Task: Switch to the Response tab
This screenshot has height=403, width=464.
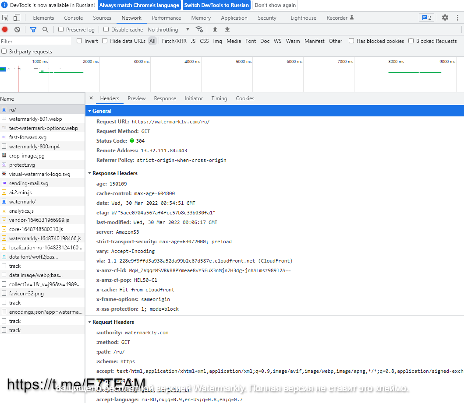Action: coord(165,98)
